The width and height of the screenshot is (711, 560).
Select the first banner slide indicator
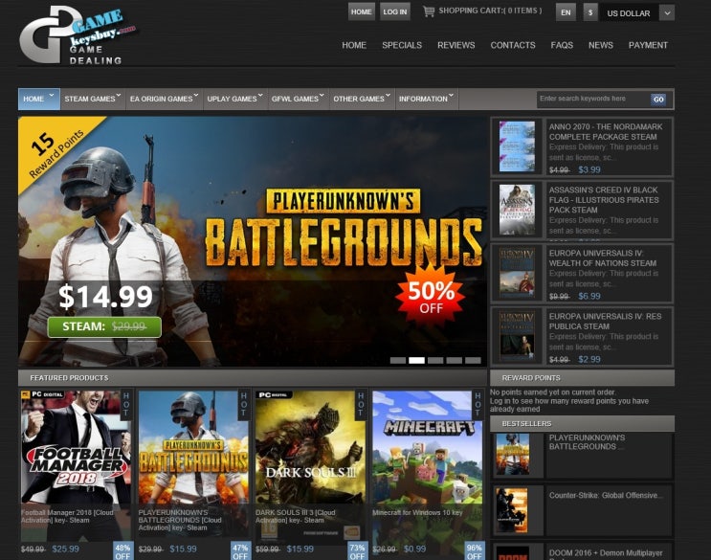pyautogui.click(x=398, y=361)
